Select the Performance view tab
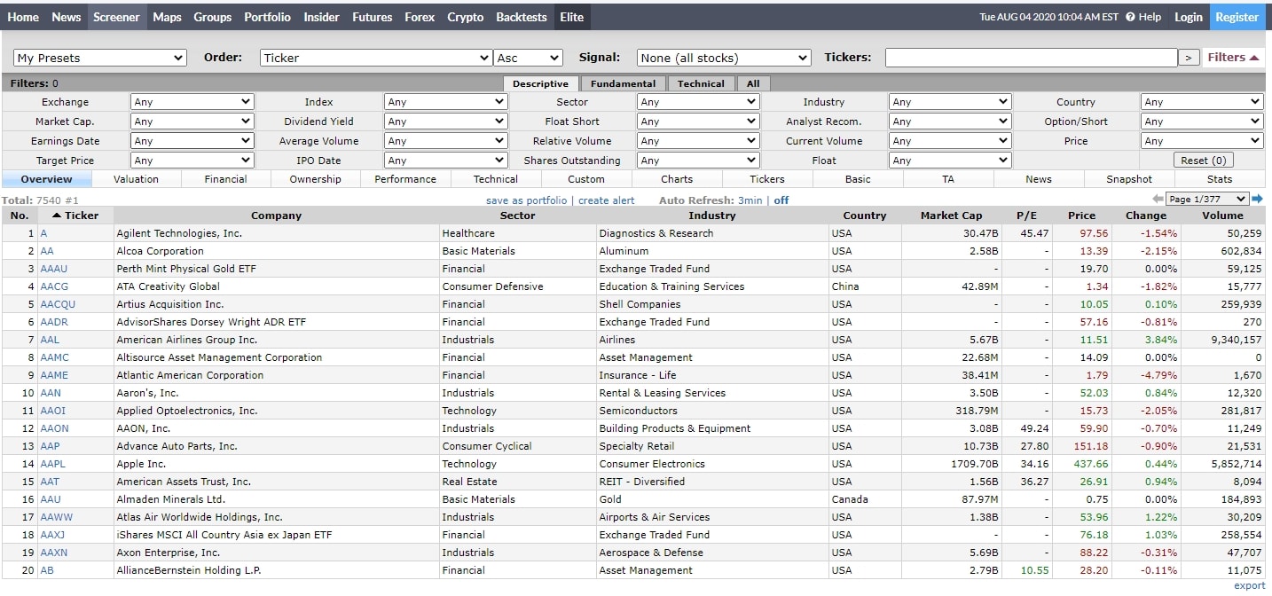Screen dimensions: 1272x596 [405, 179]
